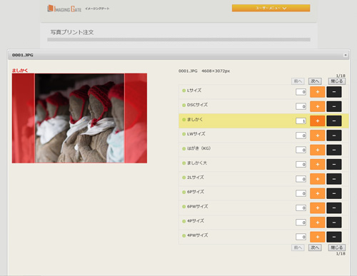Image resolution: width=357 pixels, height=276 pixels.
Task: Increase 4PWサイズ quantity with plus
Action: (317, 237)
